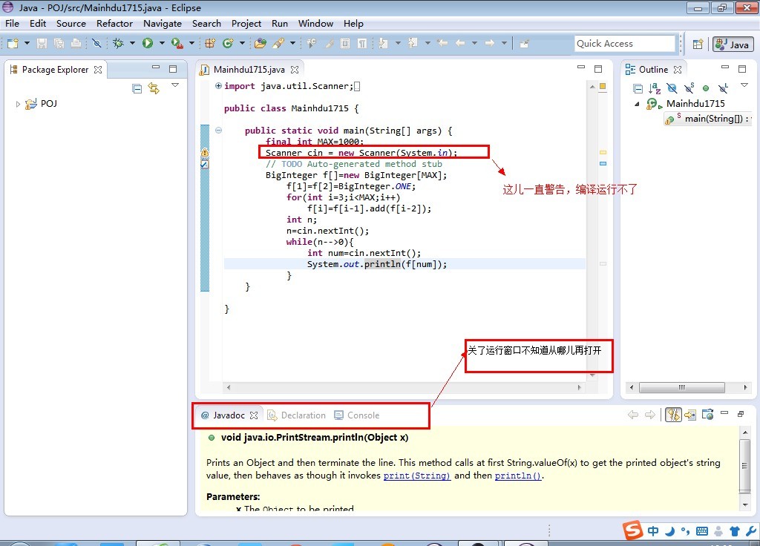Image resolution: width=760 pixels, height=546 pixels.
Task: Click the Search flashlight toolbar icon
Action: point(278,44)
